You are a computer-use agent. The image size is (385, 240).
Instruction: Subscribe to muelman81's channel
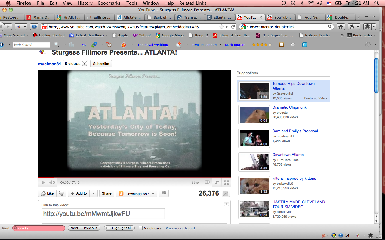point(101,64)
